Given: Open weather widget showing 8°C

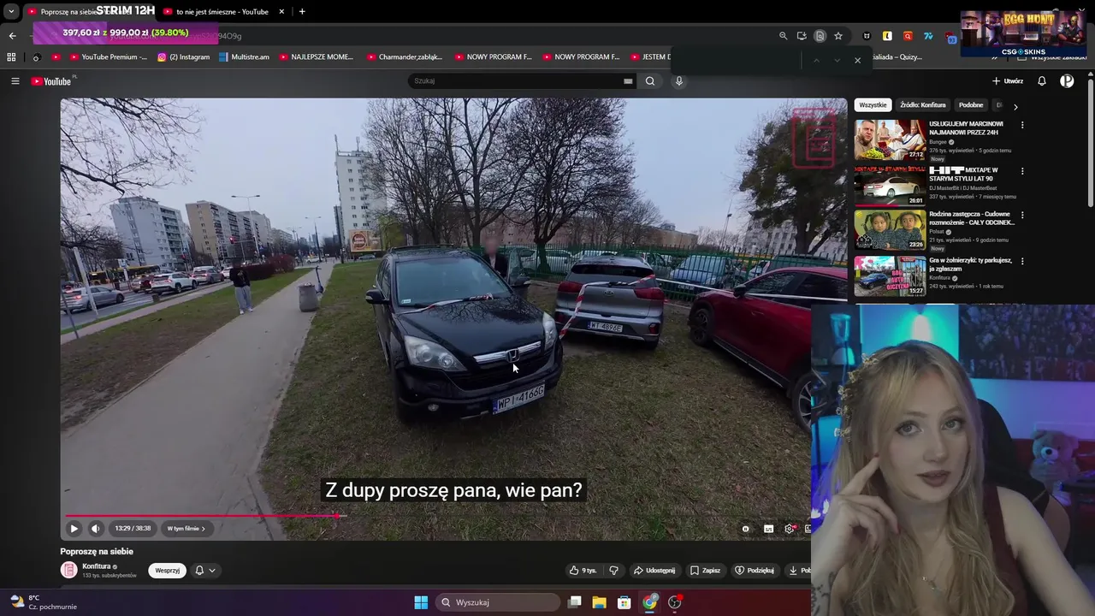Looking at the screenshot, I should tap(43, 602).
